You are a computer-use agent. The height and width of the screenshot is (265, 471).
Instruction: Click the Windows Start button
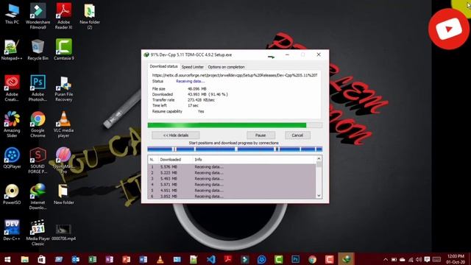pos(7,259)
